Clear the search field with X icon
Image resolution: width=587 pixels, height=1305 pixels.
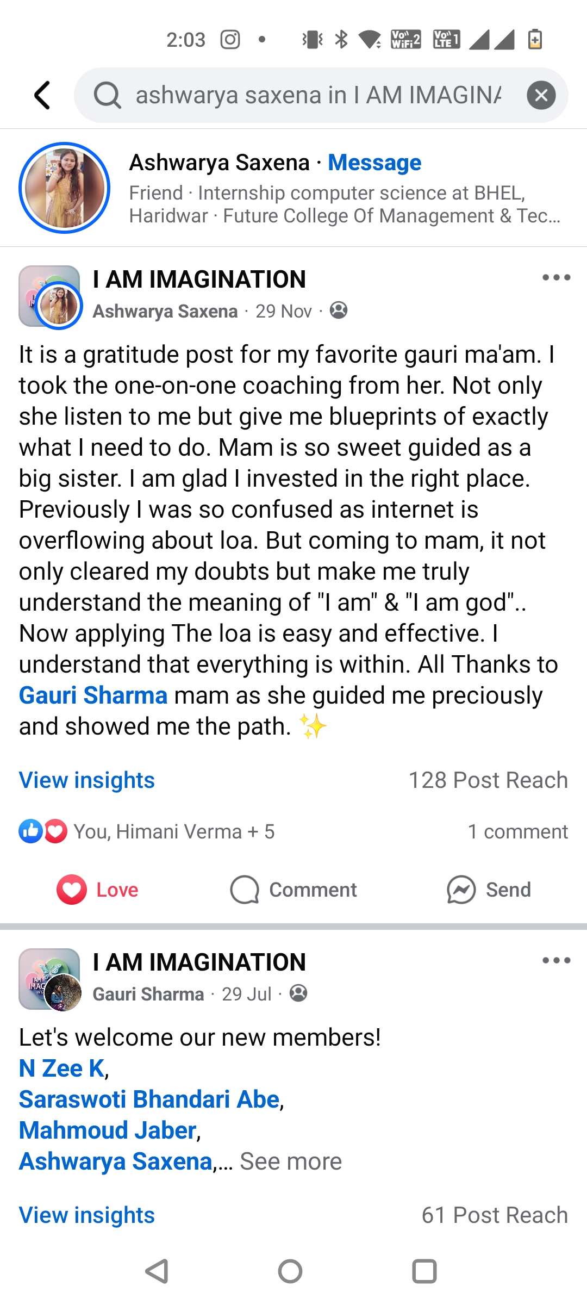pos(541,95)
